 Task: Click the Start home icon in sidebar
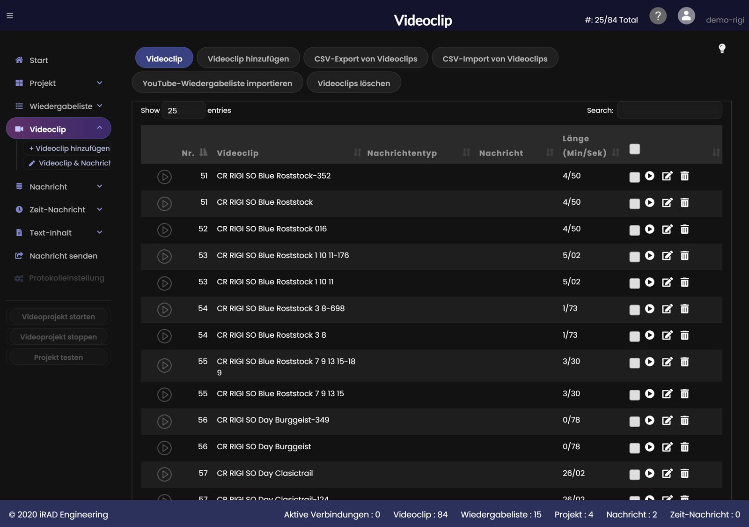click(x=19, y=60)
